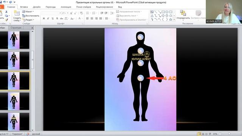Open the Выровнять текст dropdown

click(127, 16)
